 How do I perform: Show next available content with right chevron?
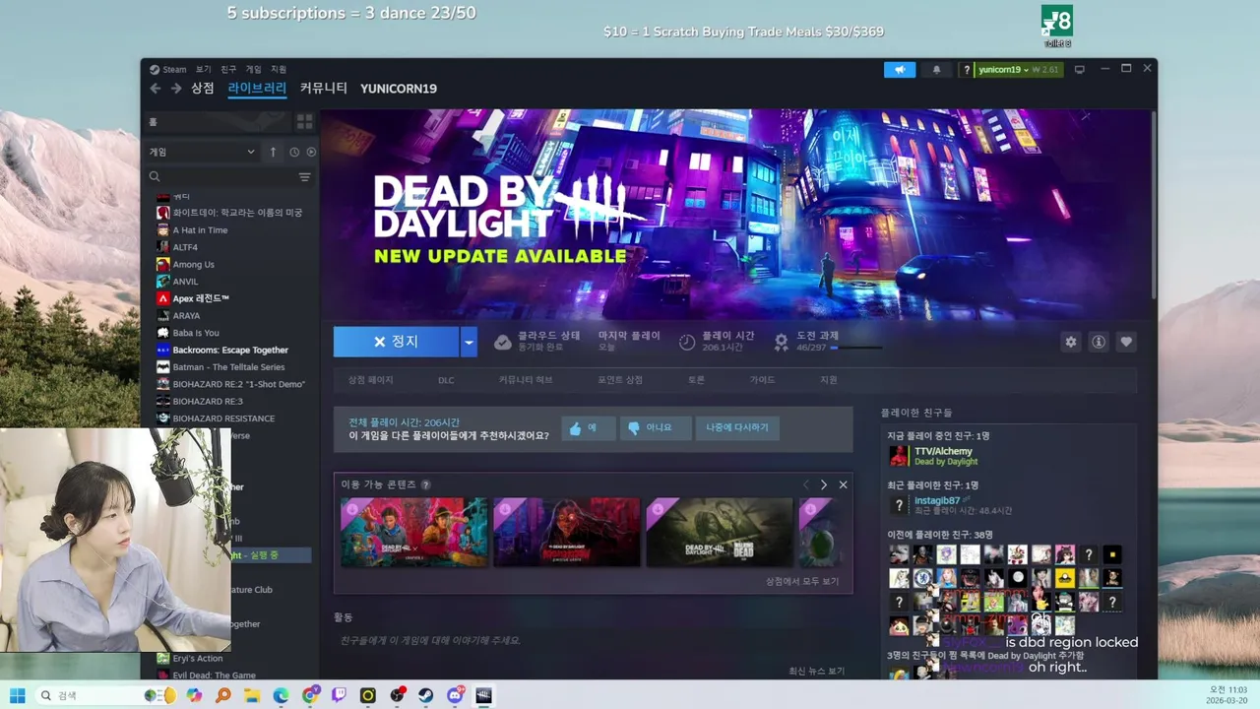point(824,484)
